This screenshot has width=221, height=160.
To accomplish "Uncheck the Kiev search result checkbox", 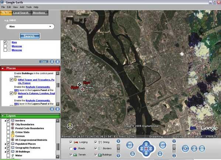I will pyautogui.click(x=5, y=42).
